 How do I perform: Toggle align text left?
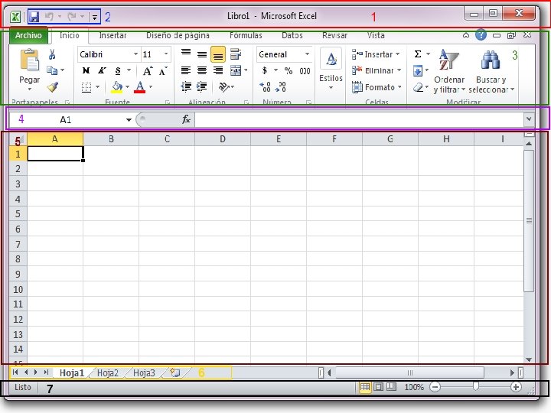tap(186, 70)
